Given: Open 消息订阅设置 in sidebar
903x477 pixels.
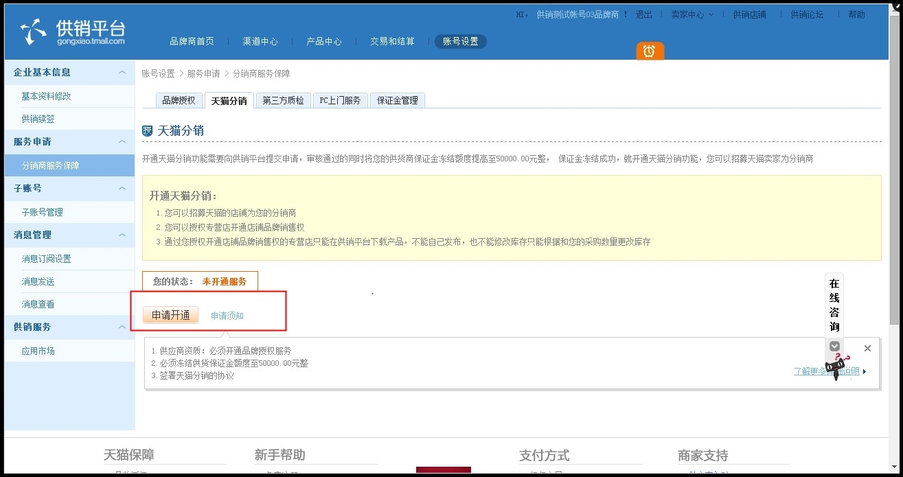Looking at the screenshot, I should coord(47,259).
